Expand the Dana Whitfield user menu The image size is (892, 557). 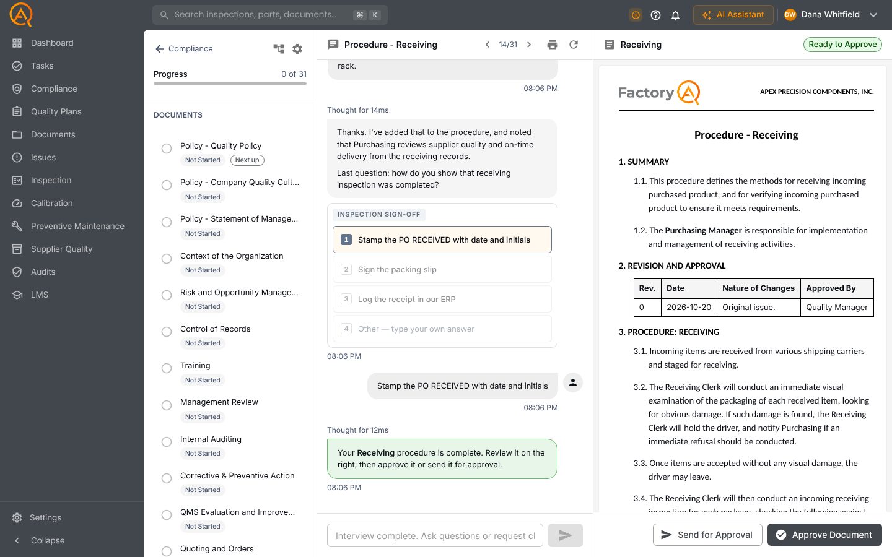point(831,15)
